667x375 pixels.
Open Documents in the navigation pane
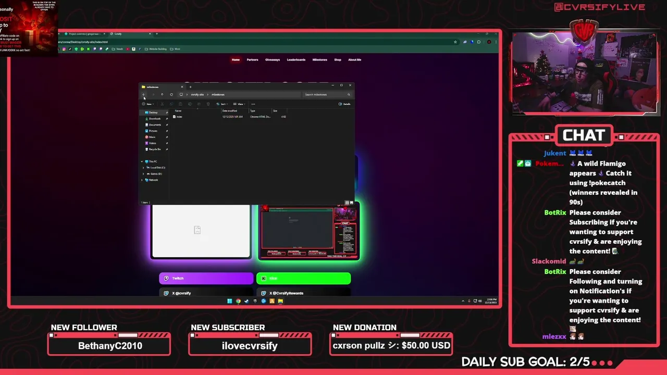pos(155,125)
